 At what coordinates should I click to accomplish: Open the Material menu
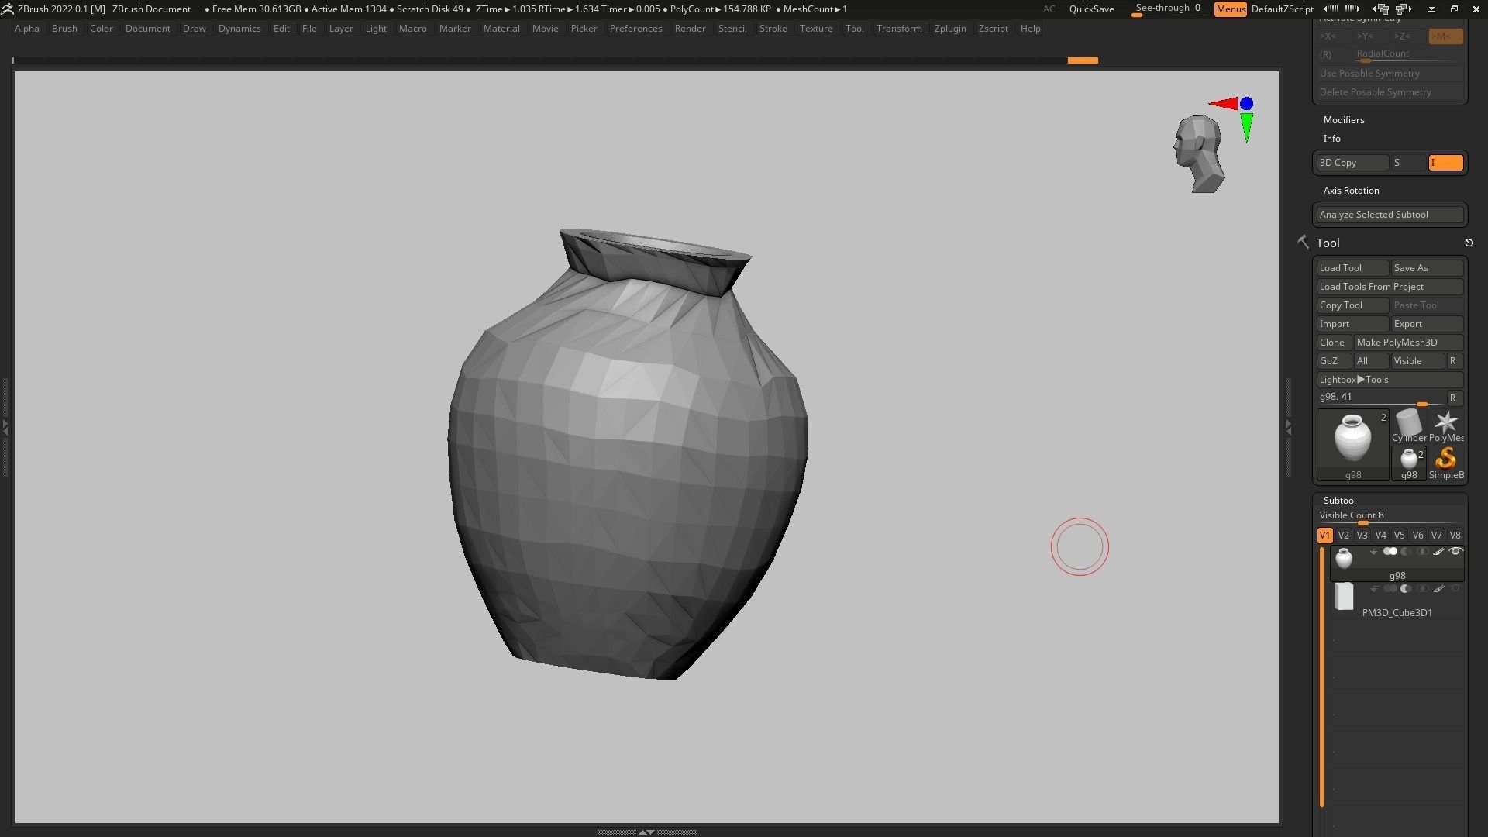click(501, 29)
